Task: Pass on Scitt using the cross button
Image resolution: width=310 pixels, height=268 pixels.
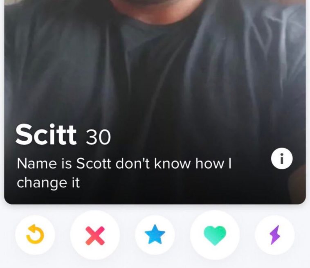Action: 95,235
